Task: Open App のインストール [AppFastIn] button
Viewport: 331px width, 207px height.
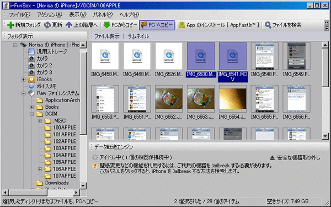Action: click(x=218, y=25)
